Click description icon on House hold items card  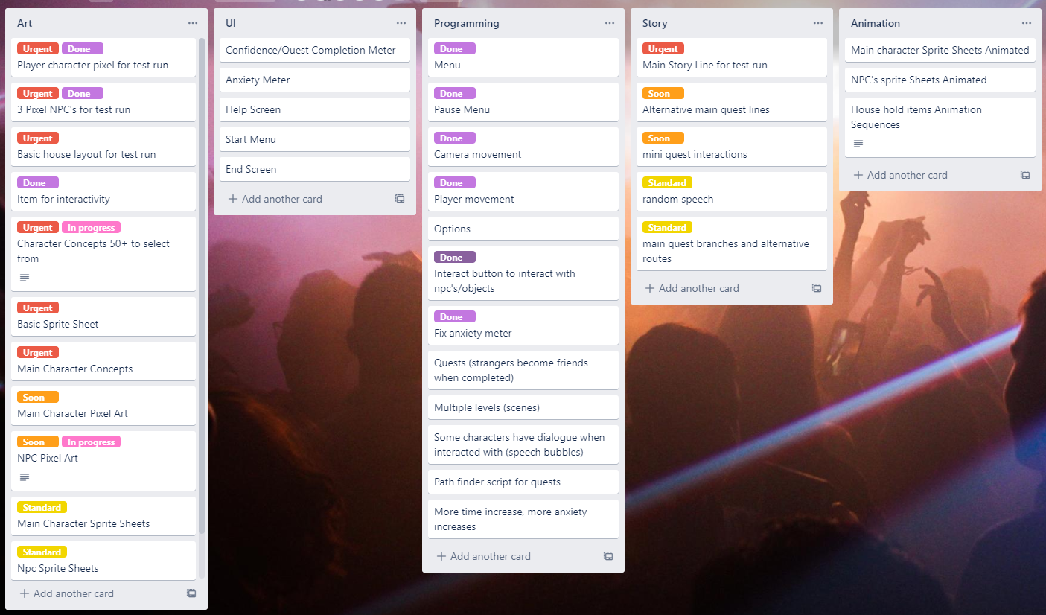click(x=858, y=144)
